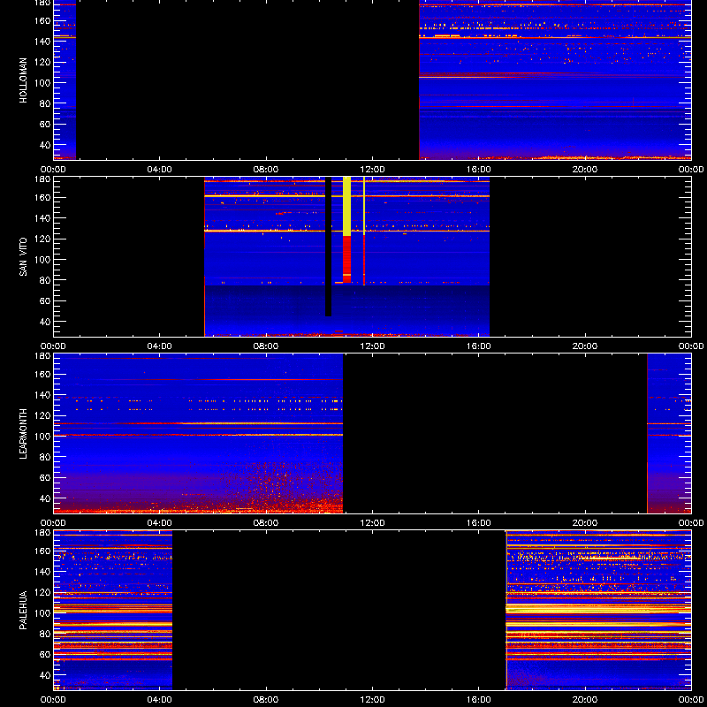
Task: Click the SAN VITO station label
Action: coord(24,257)
